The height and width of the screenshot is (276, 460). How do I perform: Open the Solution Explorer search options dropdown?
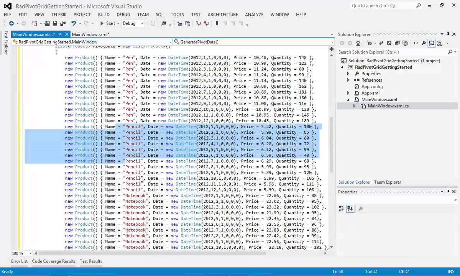455,52
